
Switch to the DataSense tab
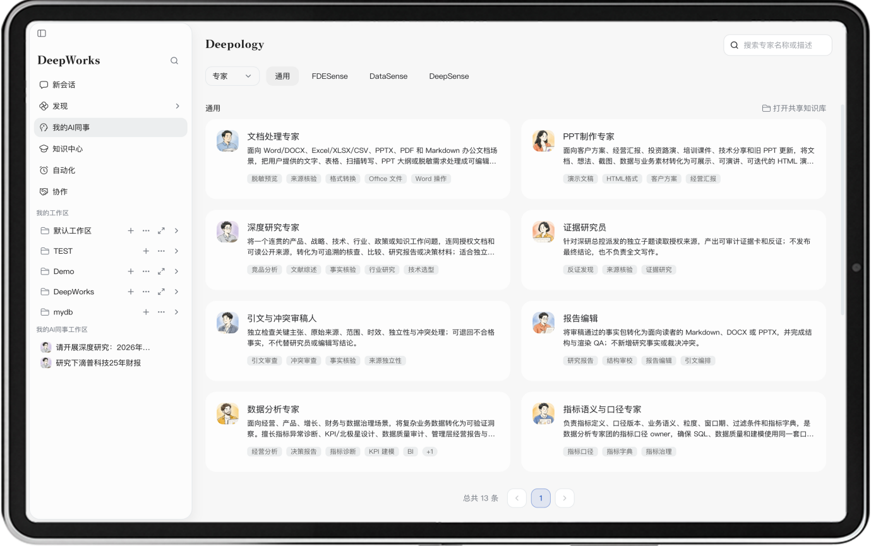[x=388, y=76]
